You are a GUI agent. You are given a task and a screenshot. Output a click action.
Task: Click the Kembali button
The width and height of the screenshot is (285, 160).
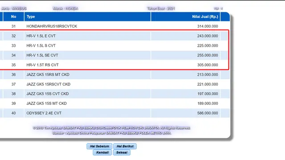coord(102,152)
